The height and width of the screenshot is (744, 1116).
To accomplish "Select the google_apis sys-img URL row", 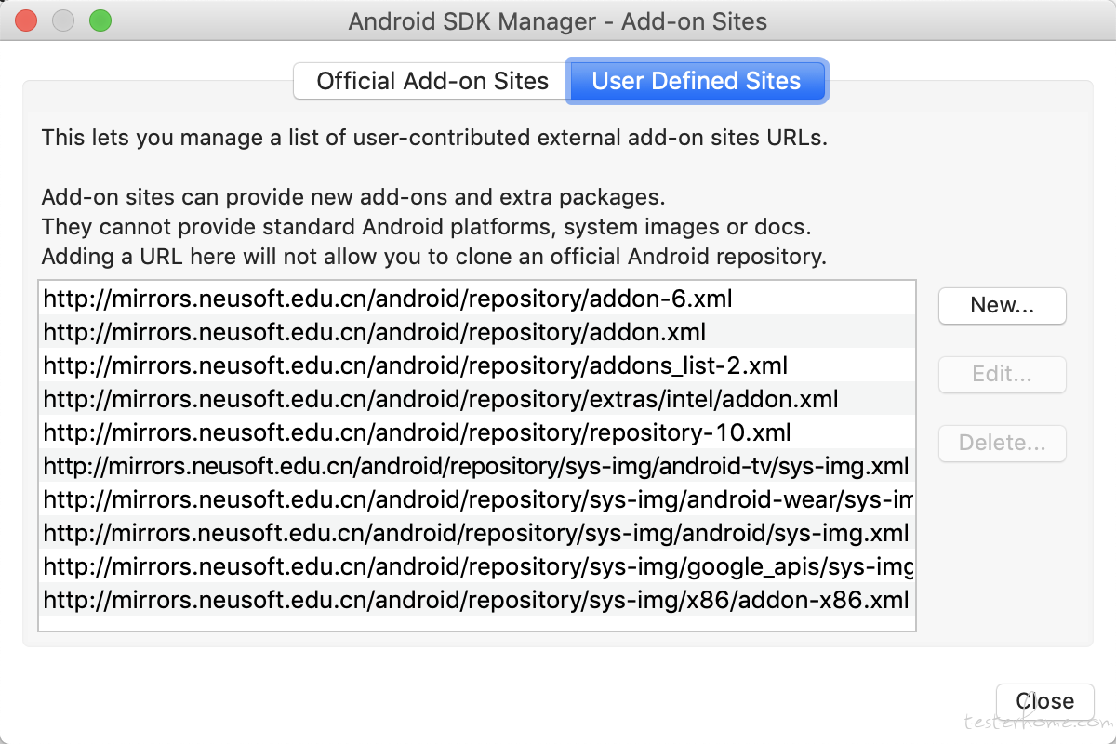I will pyautogui.click(x=477, y=566).
